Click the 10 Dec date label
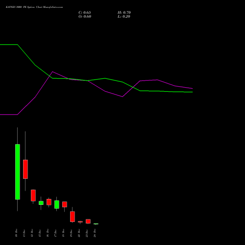 tap(16, 233)
